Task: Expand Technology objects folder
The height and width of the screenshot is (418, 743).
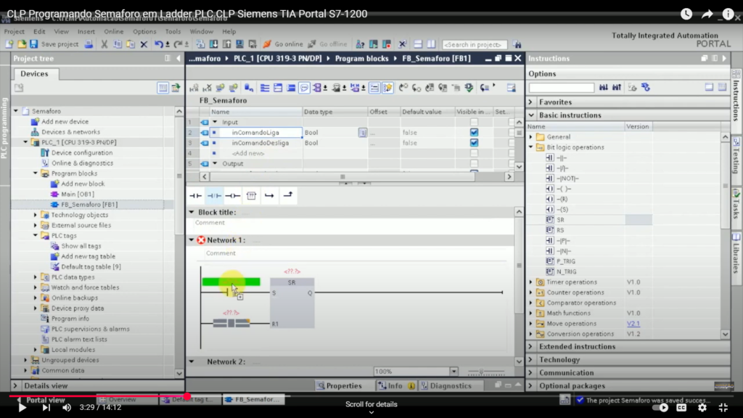Action: pos(35,215)
